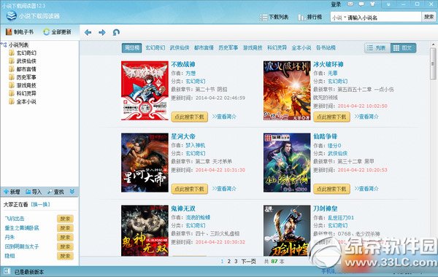This screenshot has height=277, width=438.
Task: Open the 下载列表 download list
Action: coord(274,17)
